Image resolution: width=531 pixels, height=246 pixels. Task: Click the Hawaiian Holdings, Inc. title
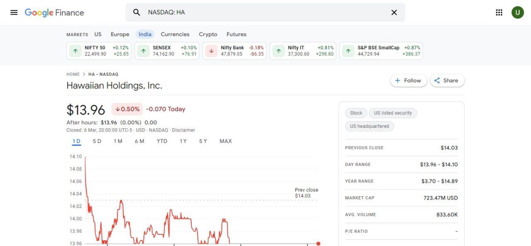114,86
